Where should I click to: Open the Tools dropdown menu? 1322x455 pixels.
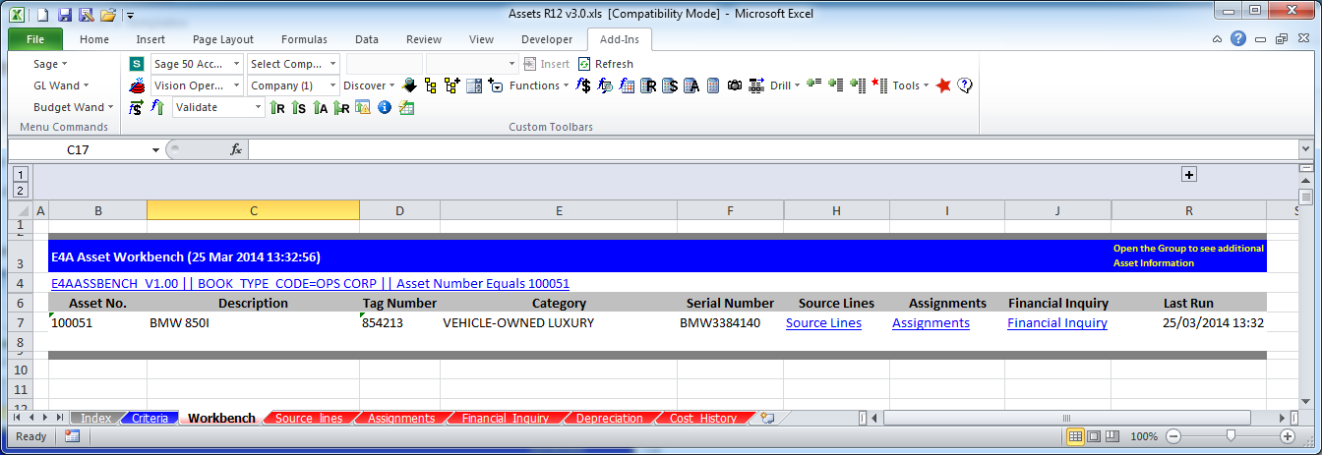pos(911,85)
